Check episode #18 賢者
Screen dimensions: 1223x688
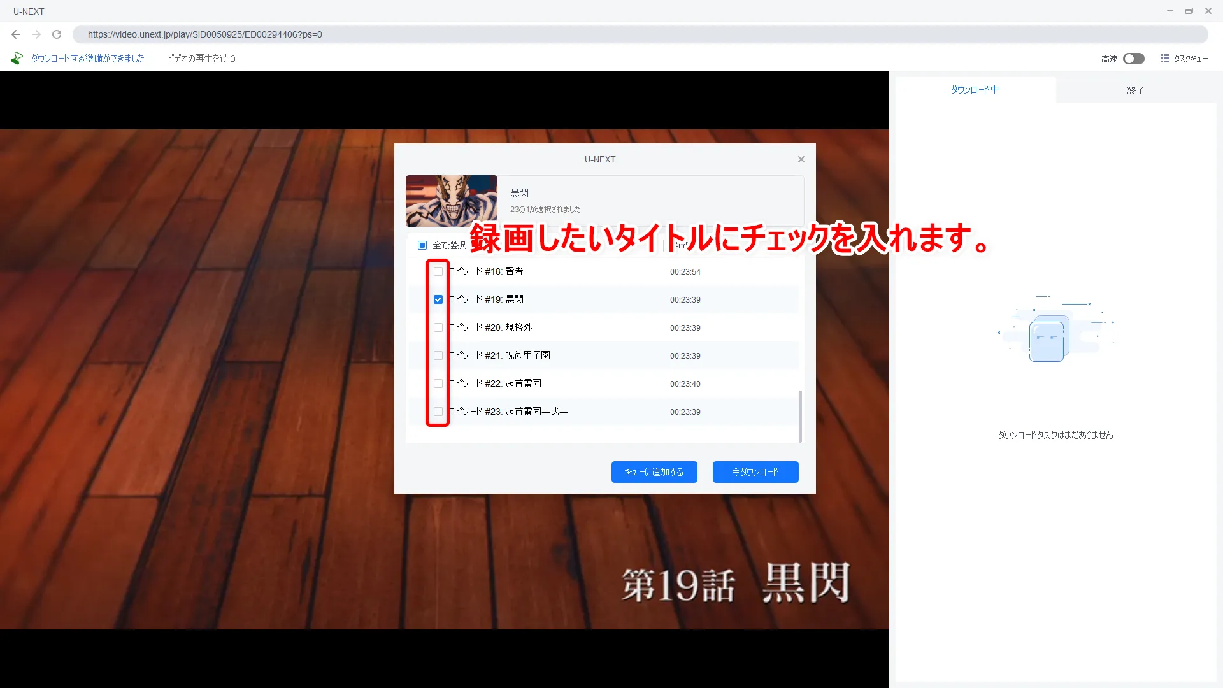coord(438,271)
